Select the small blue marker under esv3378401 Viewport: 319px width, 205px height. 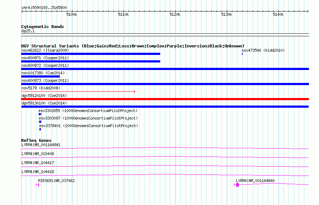tap(40, 129)
